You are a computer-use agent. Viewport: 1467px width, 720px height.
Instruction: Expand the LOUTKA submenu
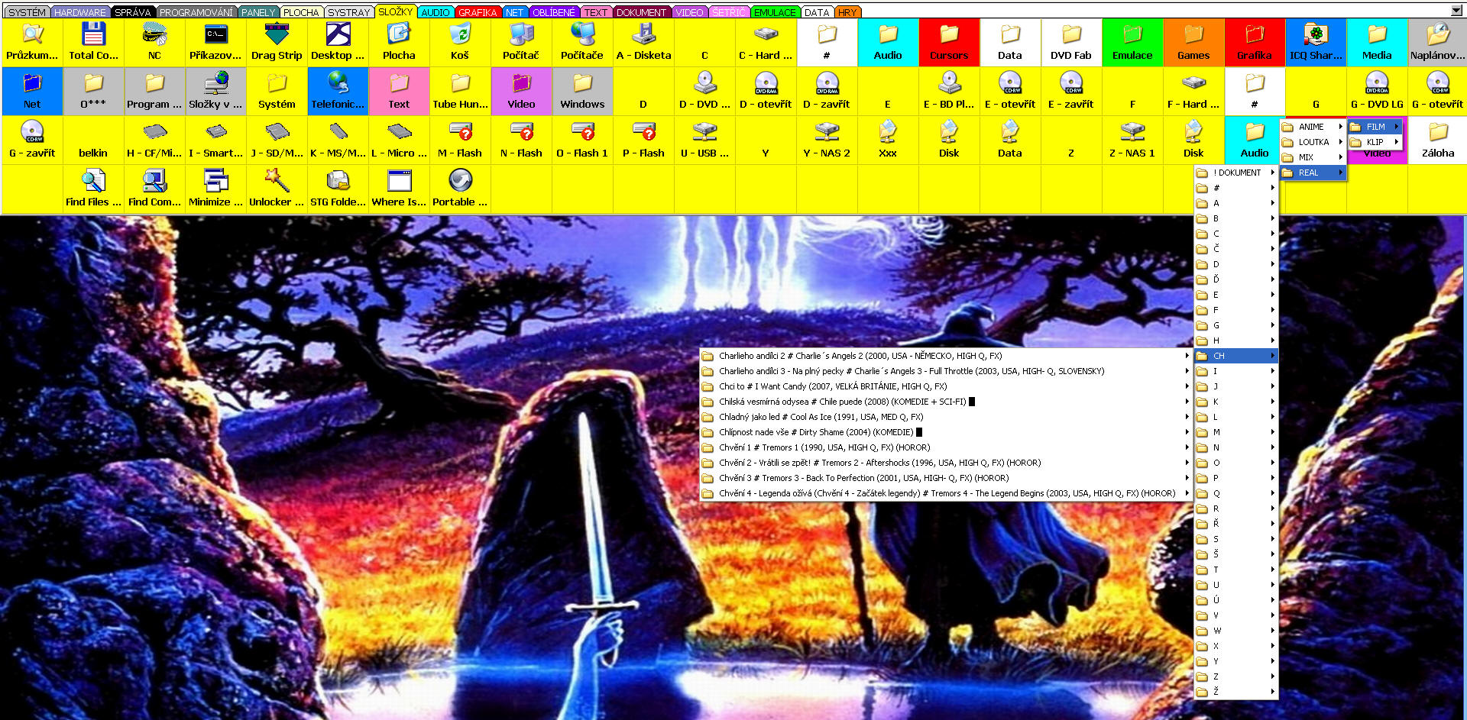pyautogui.click(x=1313, y=142)
